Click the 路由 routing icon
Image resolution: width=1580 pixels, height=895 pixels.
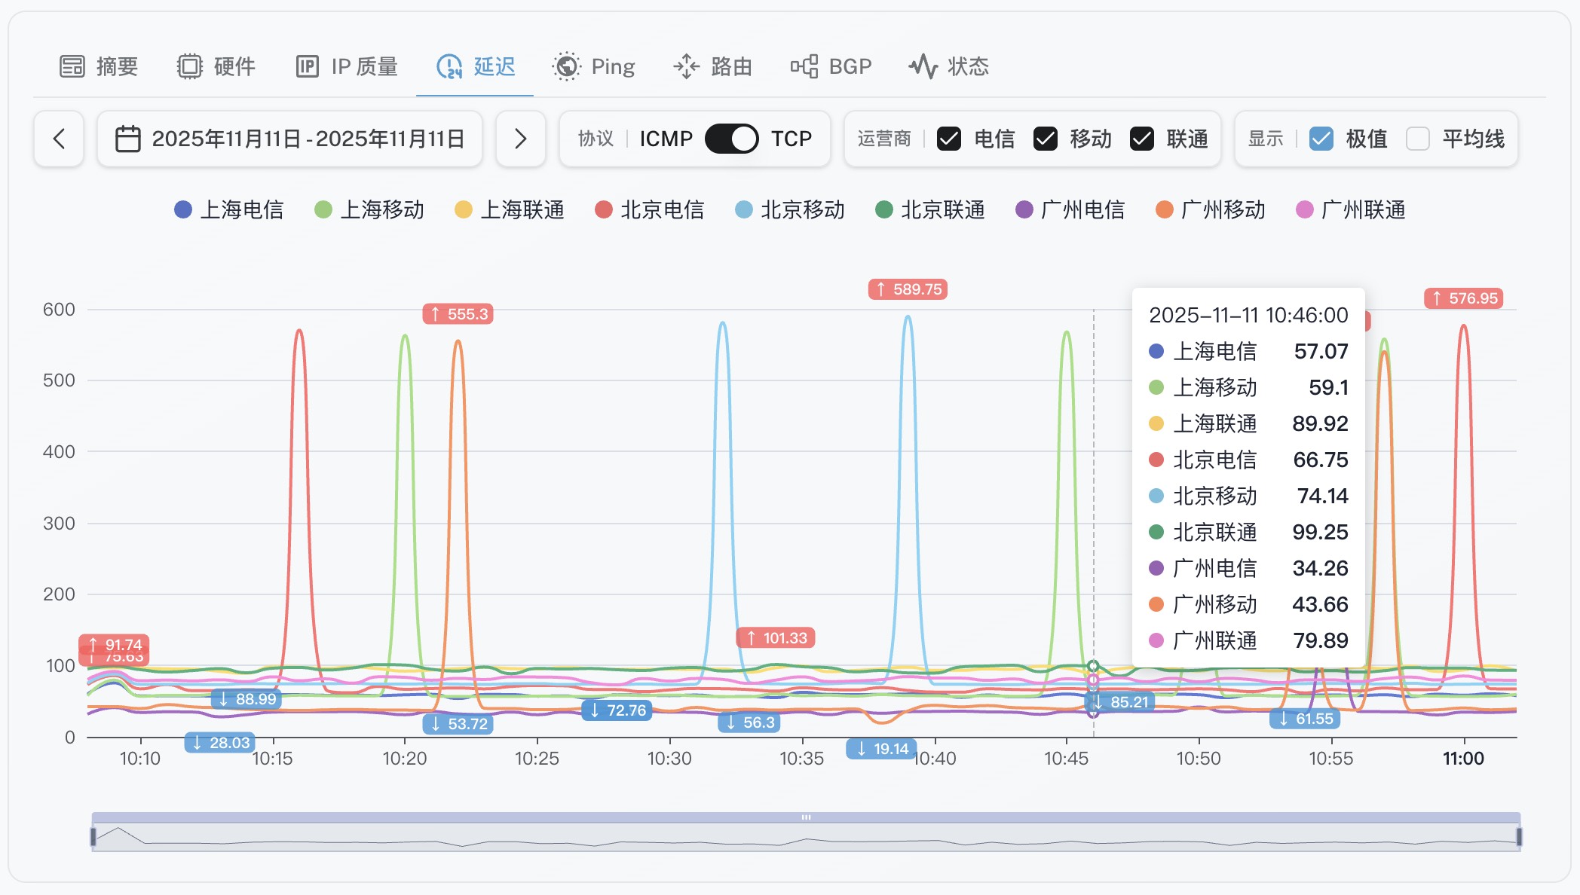pos(686,66)
